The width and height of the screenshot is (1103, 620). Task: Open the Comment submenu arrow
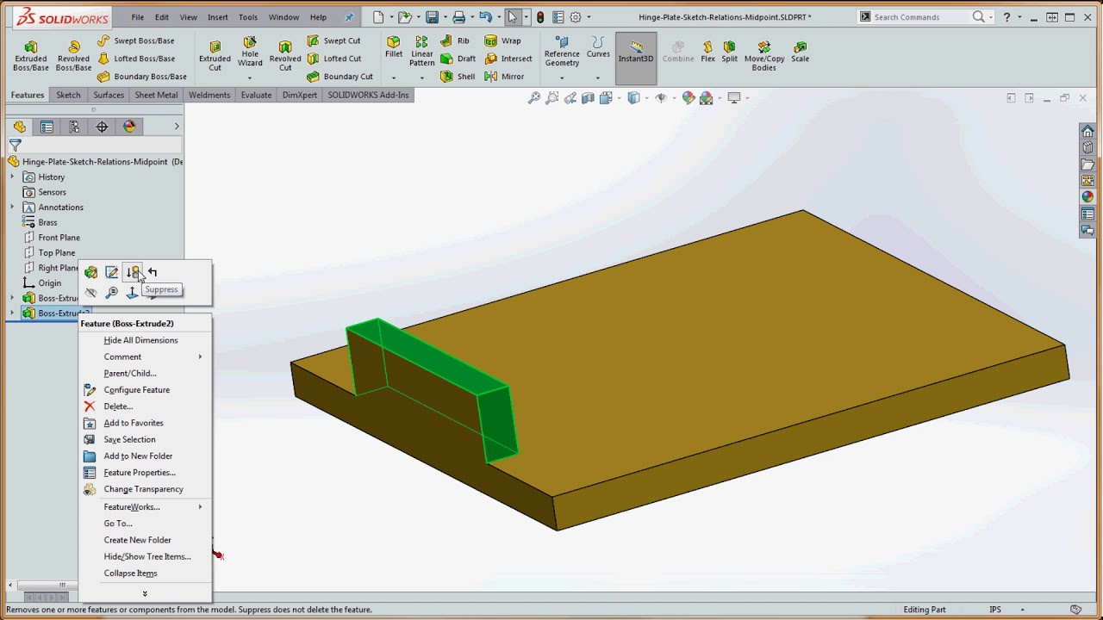click(x=200, y=356)
